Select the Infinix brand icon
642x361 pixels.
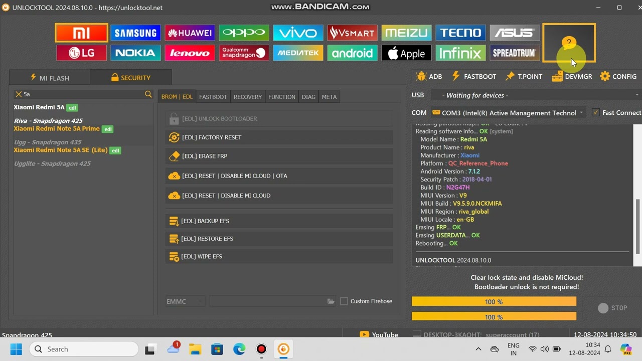(x=460, y=53)
